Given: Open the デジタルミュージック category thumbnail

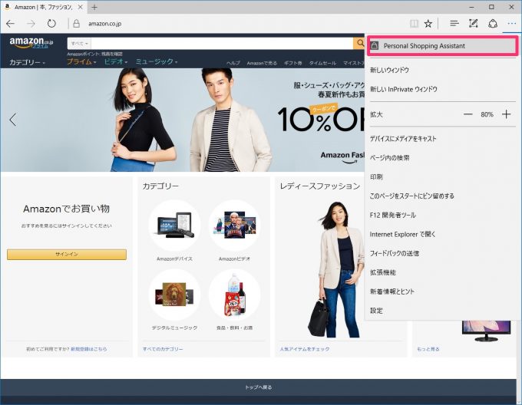Looking at the screenshot, I should [174, 295].
